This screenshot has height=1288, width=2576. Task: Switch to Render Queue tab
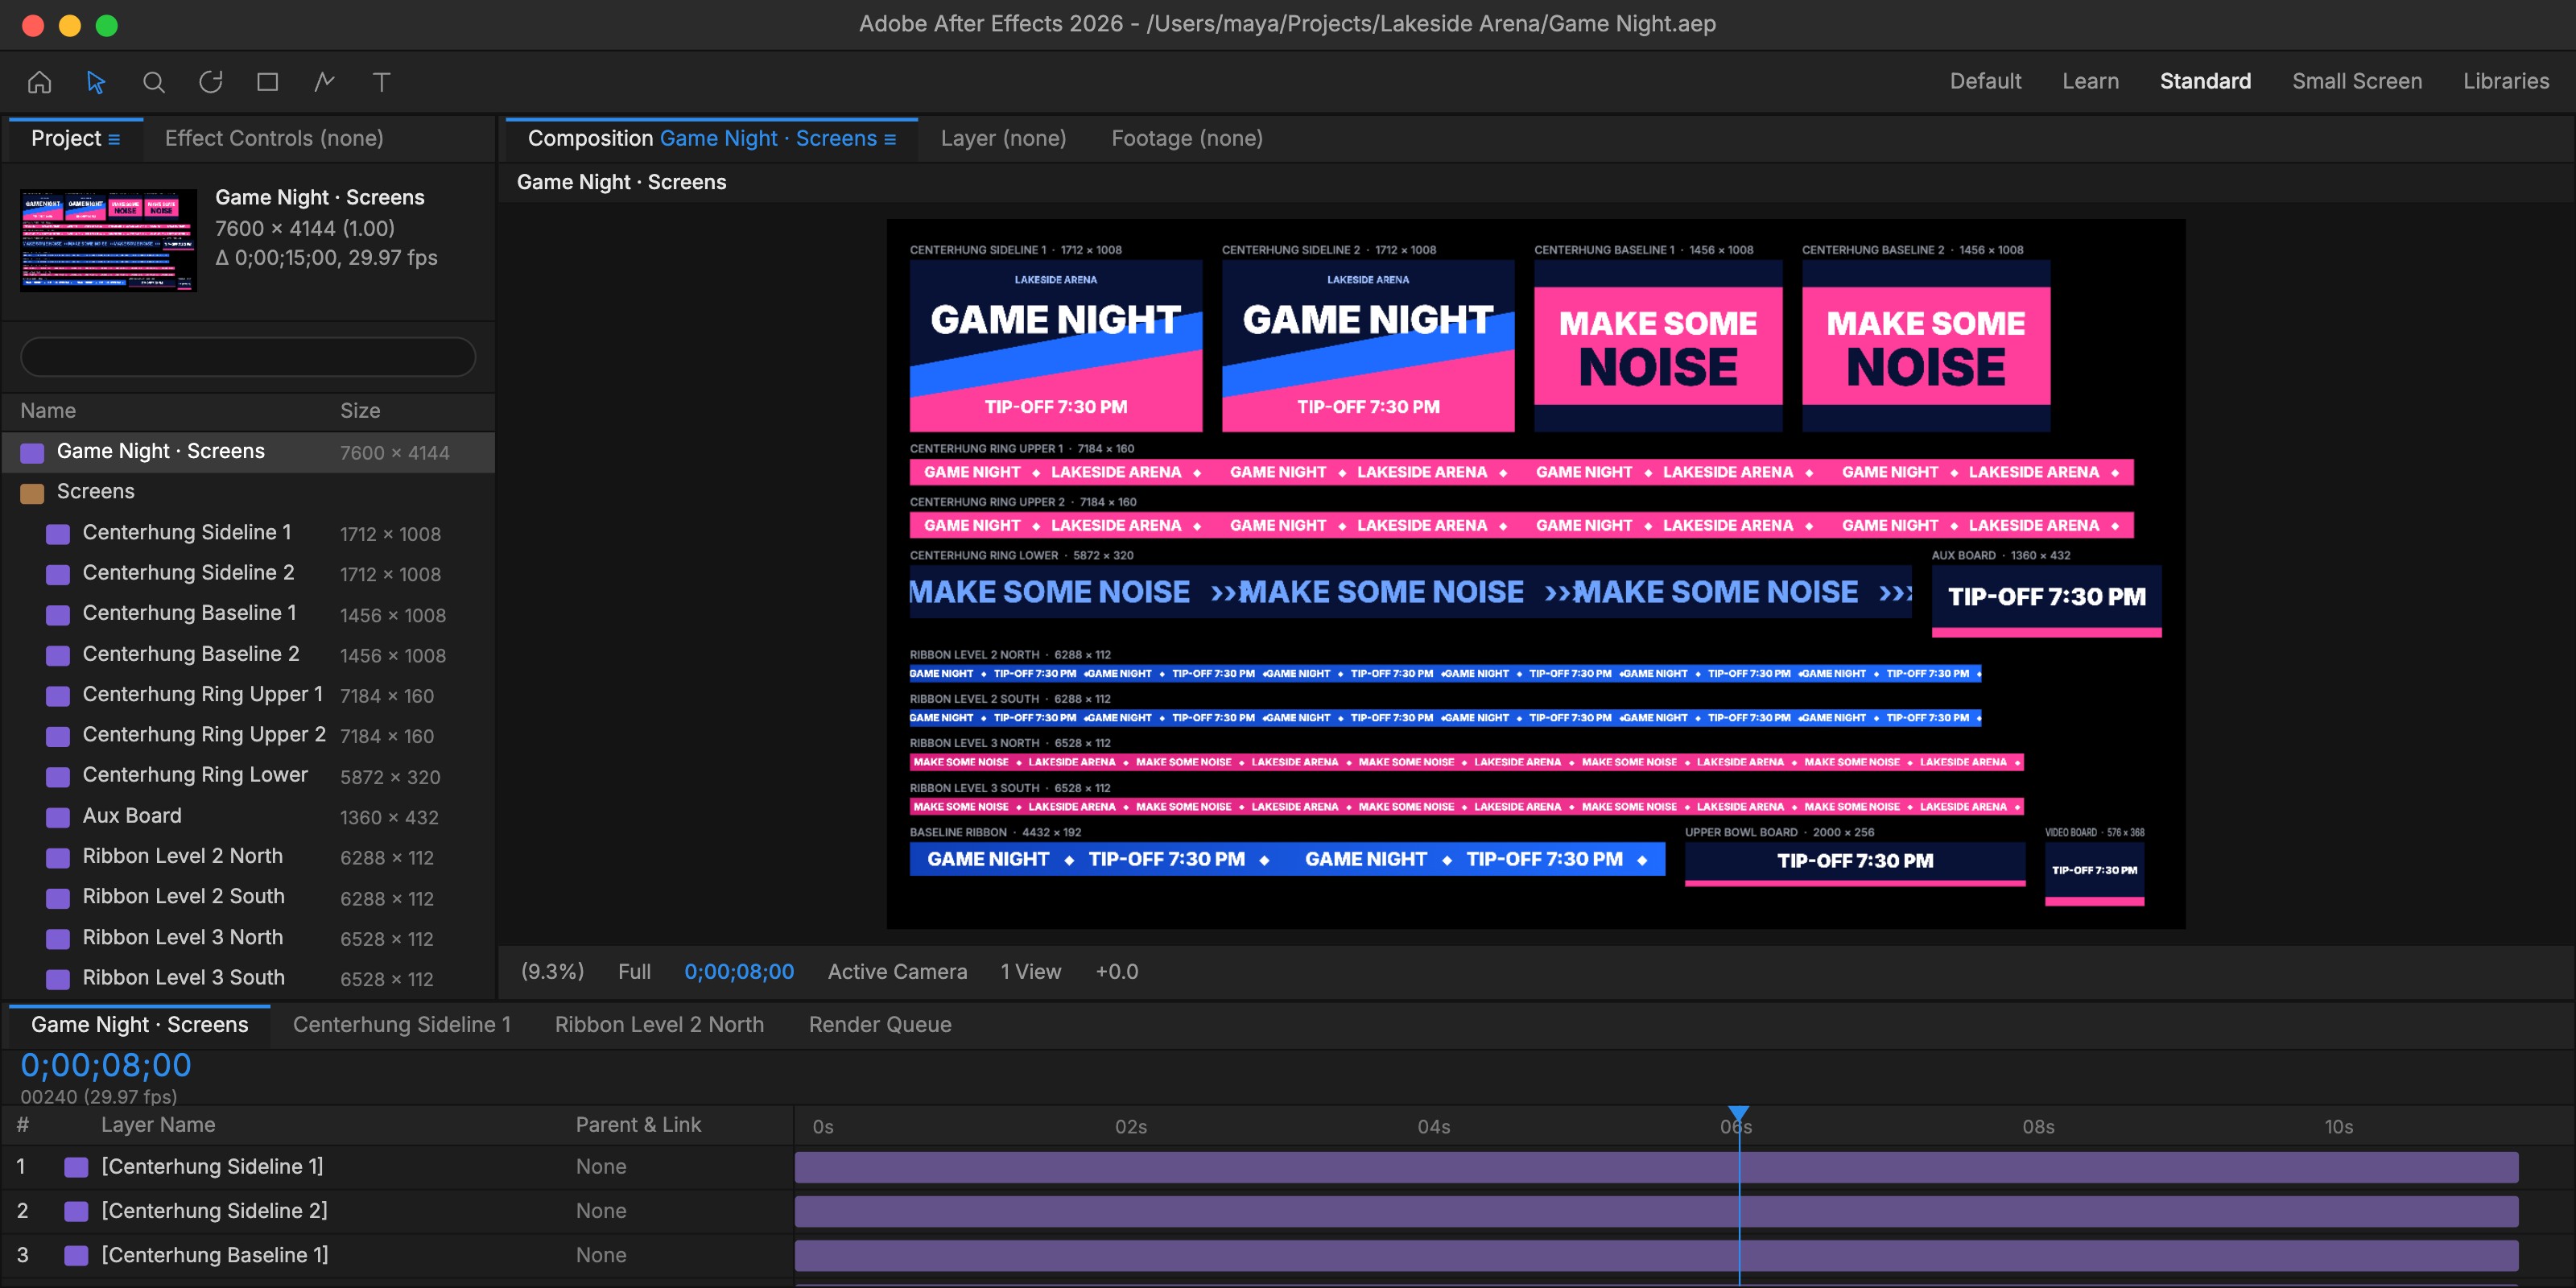click(880, 1024)
